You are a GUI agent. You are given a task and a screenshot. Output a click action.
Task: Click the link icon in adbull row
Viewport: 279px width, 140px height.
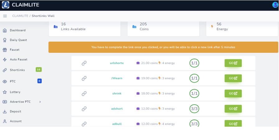coord(84,124)
